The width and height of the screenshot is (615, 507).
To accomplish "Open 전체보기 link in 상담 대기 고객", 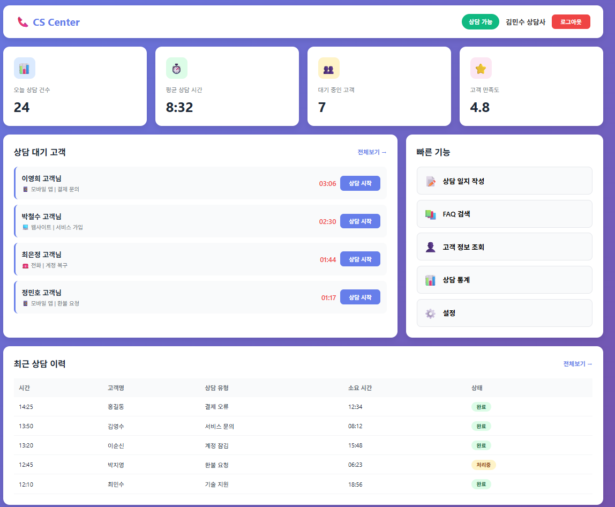I will [372, 152].
